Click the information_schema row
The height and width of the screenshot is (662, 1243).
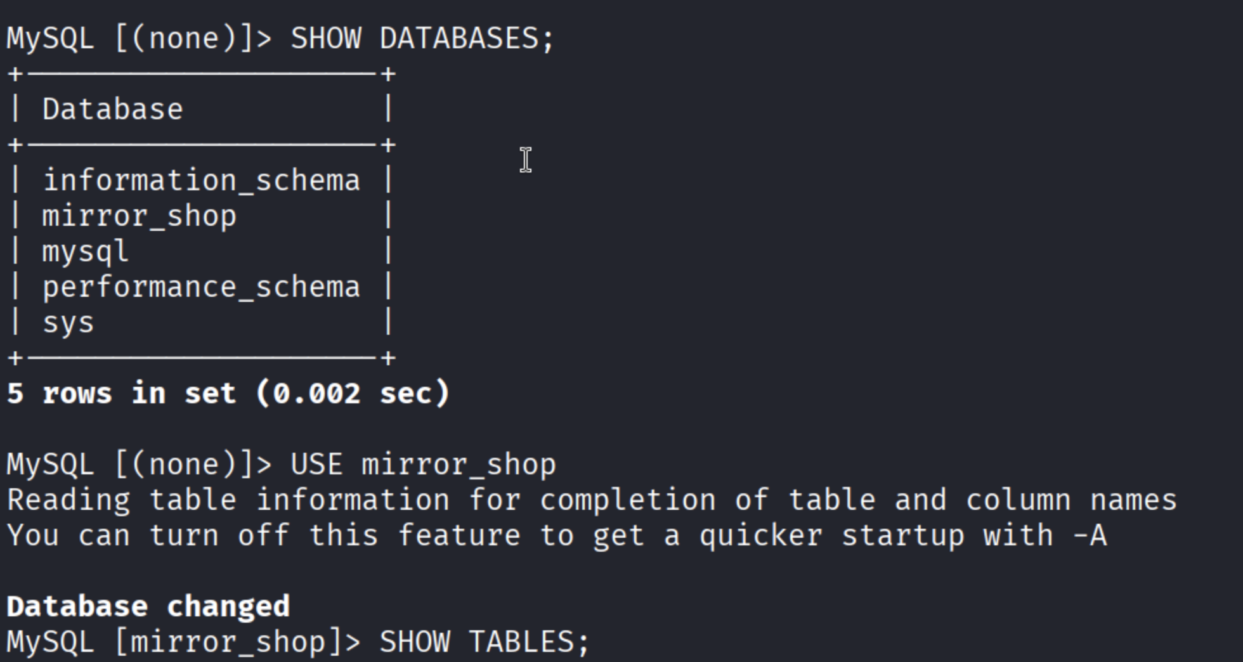201,181
